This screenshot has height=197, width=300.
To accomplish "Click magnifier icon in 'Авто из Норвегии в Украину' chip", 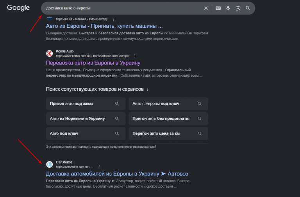I will click(117, 118).
